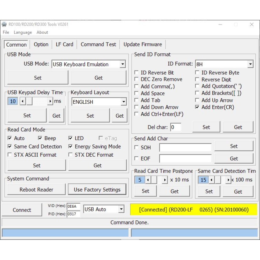
Task: Open the USB Mode dropdown
Action: (x=122, y=64)
